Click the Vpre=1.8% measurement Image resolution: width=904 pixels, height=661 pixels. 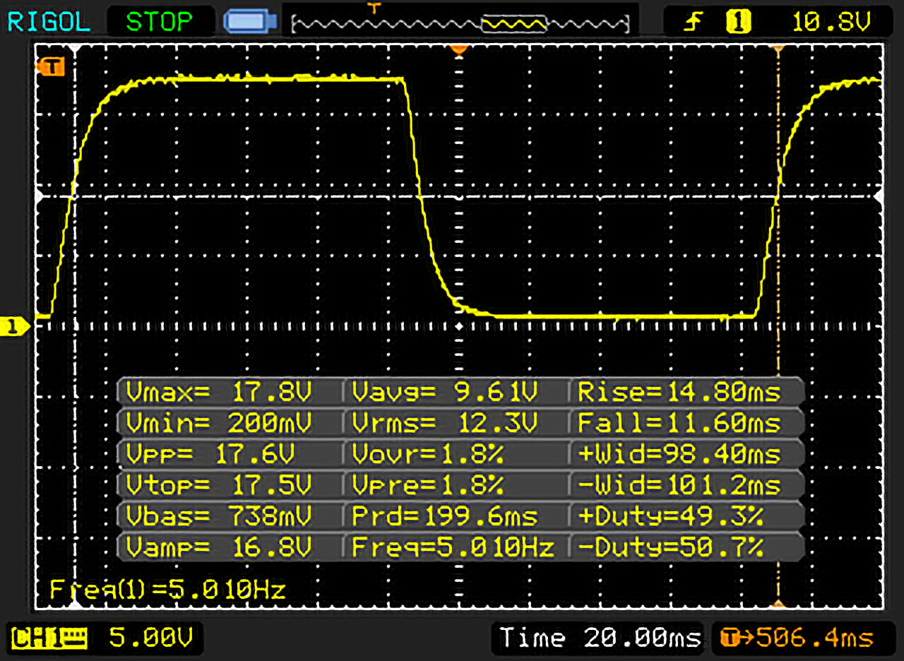(428, 484)
